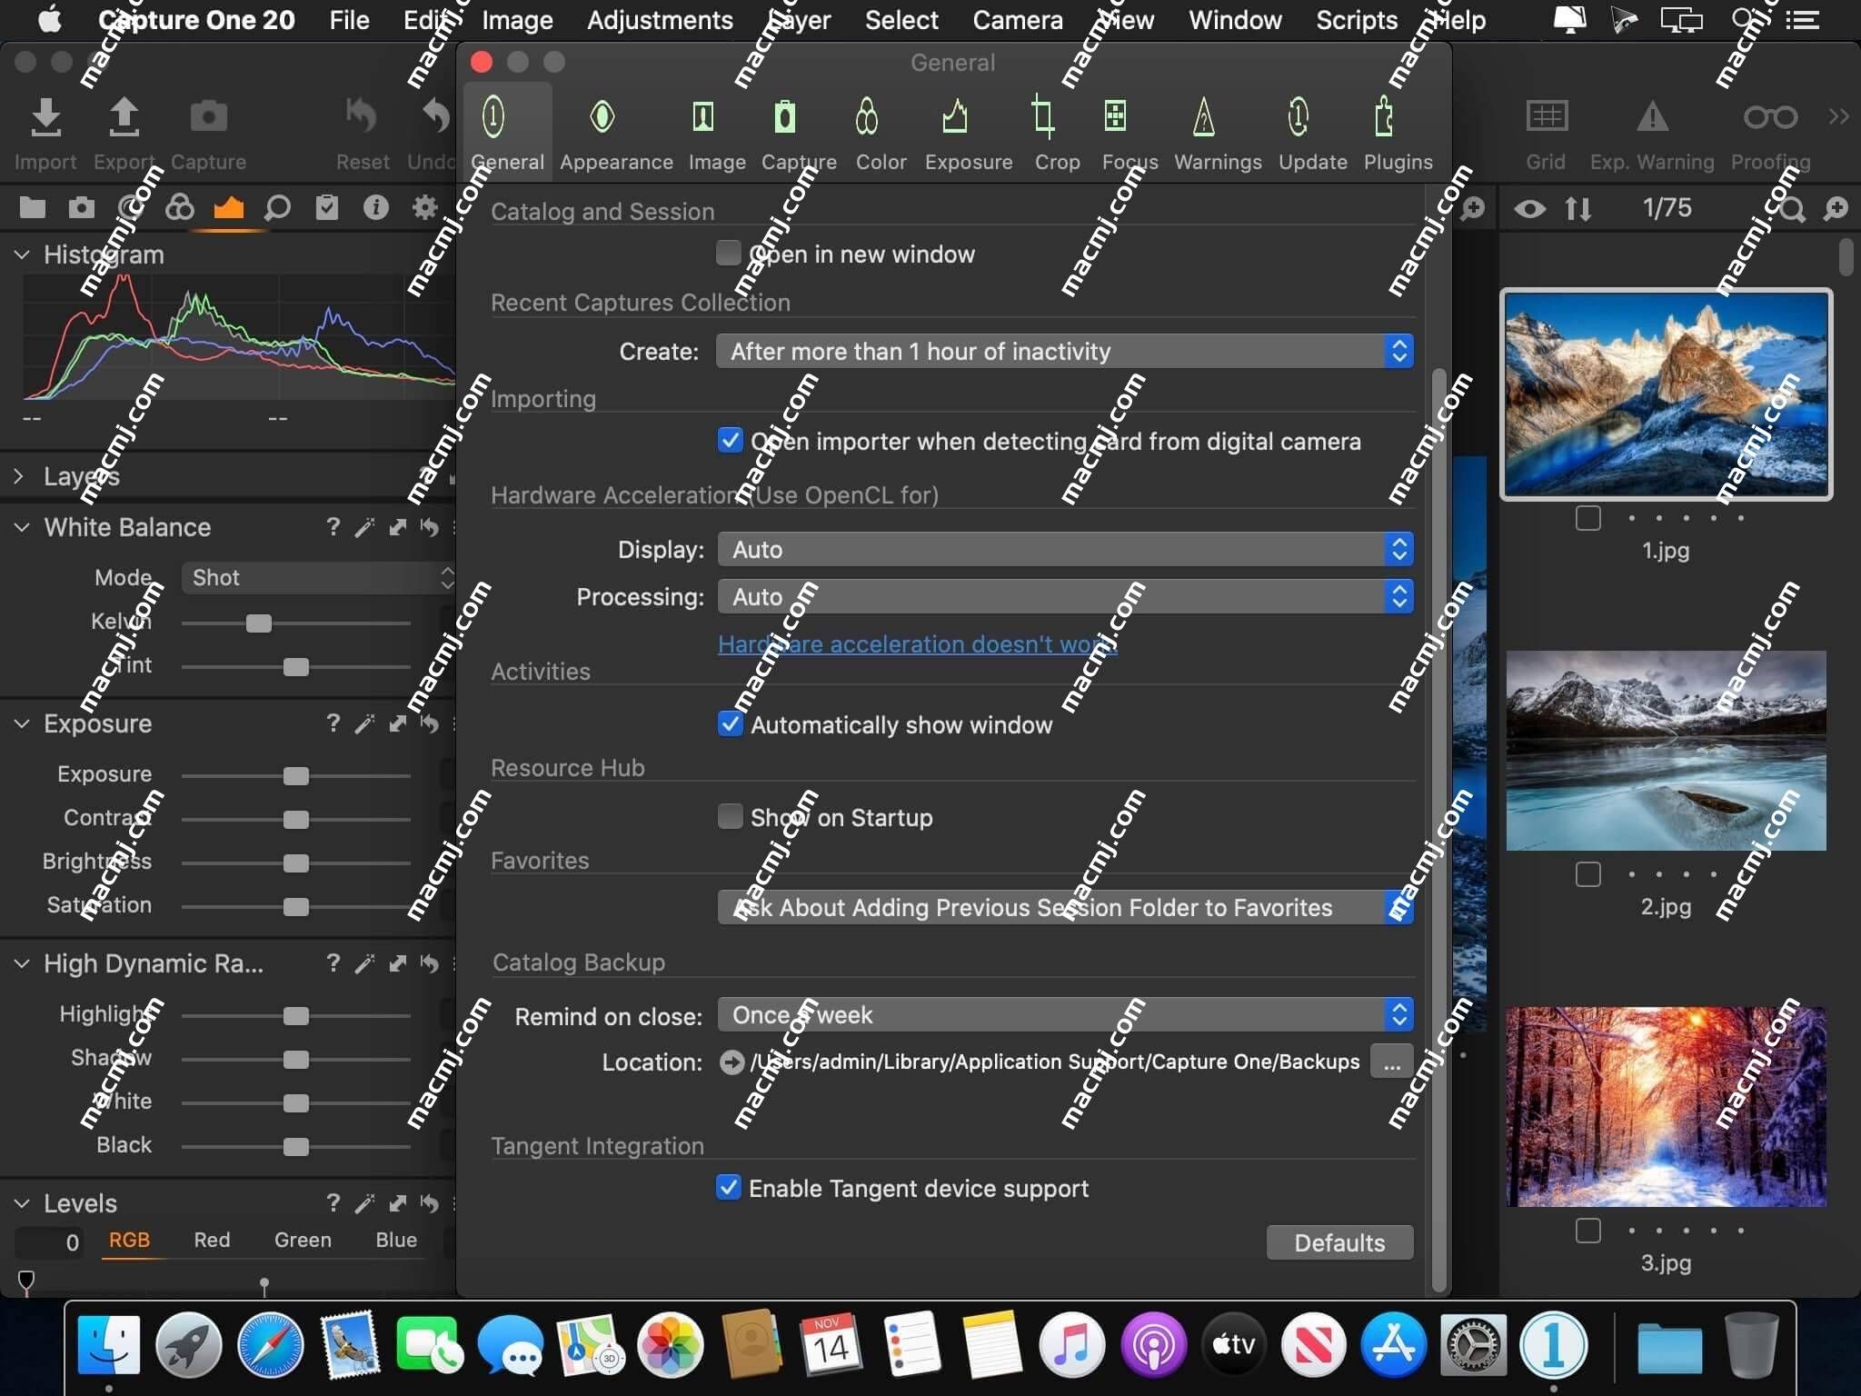Image resolution: width=1861 pixels, height=1396 pixels.
Task: Toggle Automatically show Activities window
Action: (x=728, y=724)
